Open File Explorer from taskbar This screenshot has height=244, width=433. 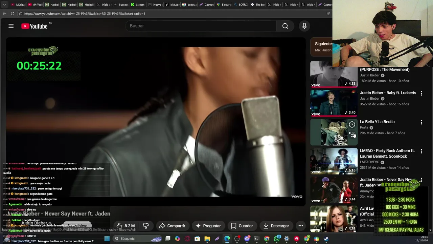point(207,239)
